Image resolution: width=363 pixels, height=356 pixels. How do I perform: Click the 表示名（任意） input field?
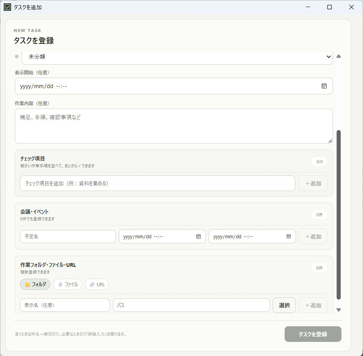pos(65,305)
